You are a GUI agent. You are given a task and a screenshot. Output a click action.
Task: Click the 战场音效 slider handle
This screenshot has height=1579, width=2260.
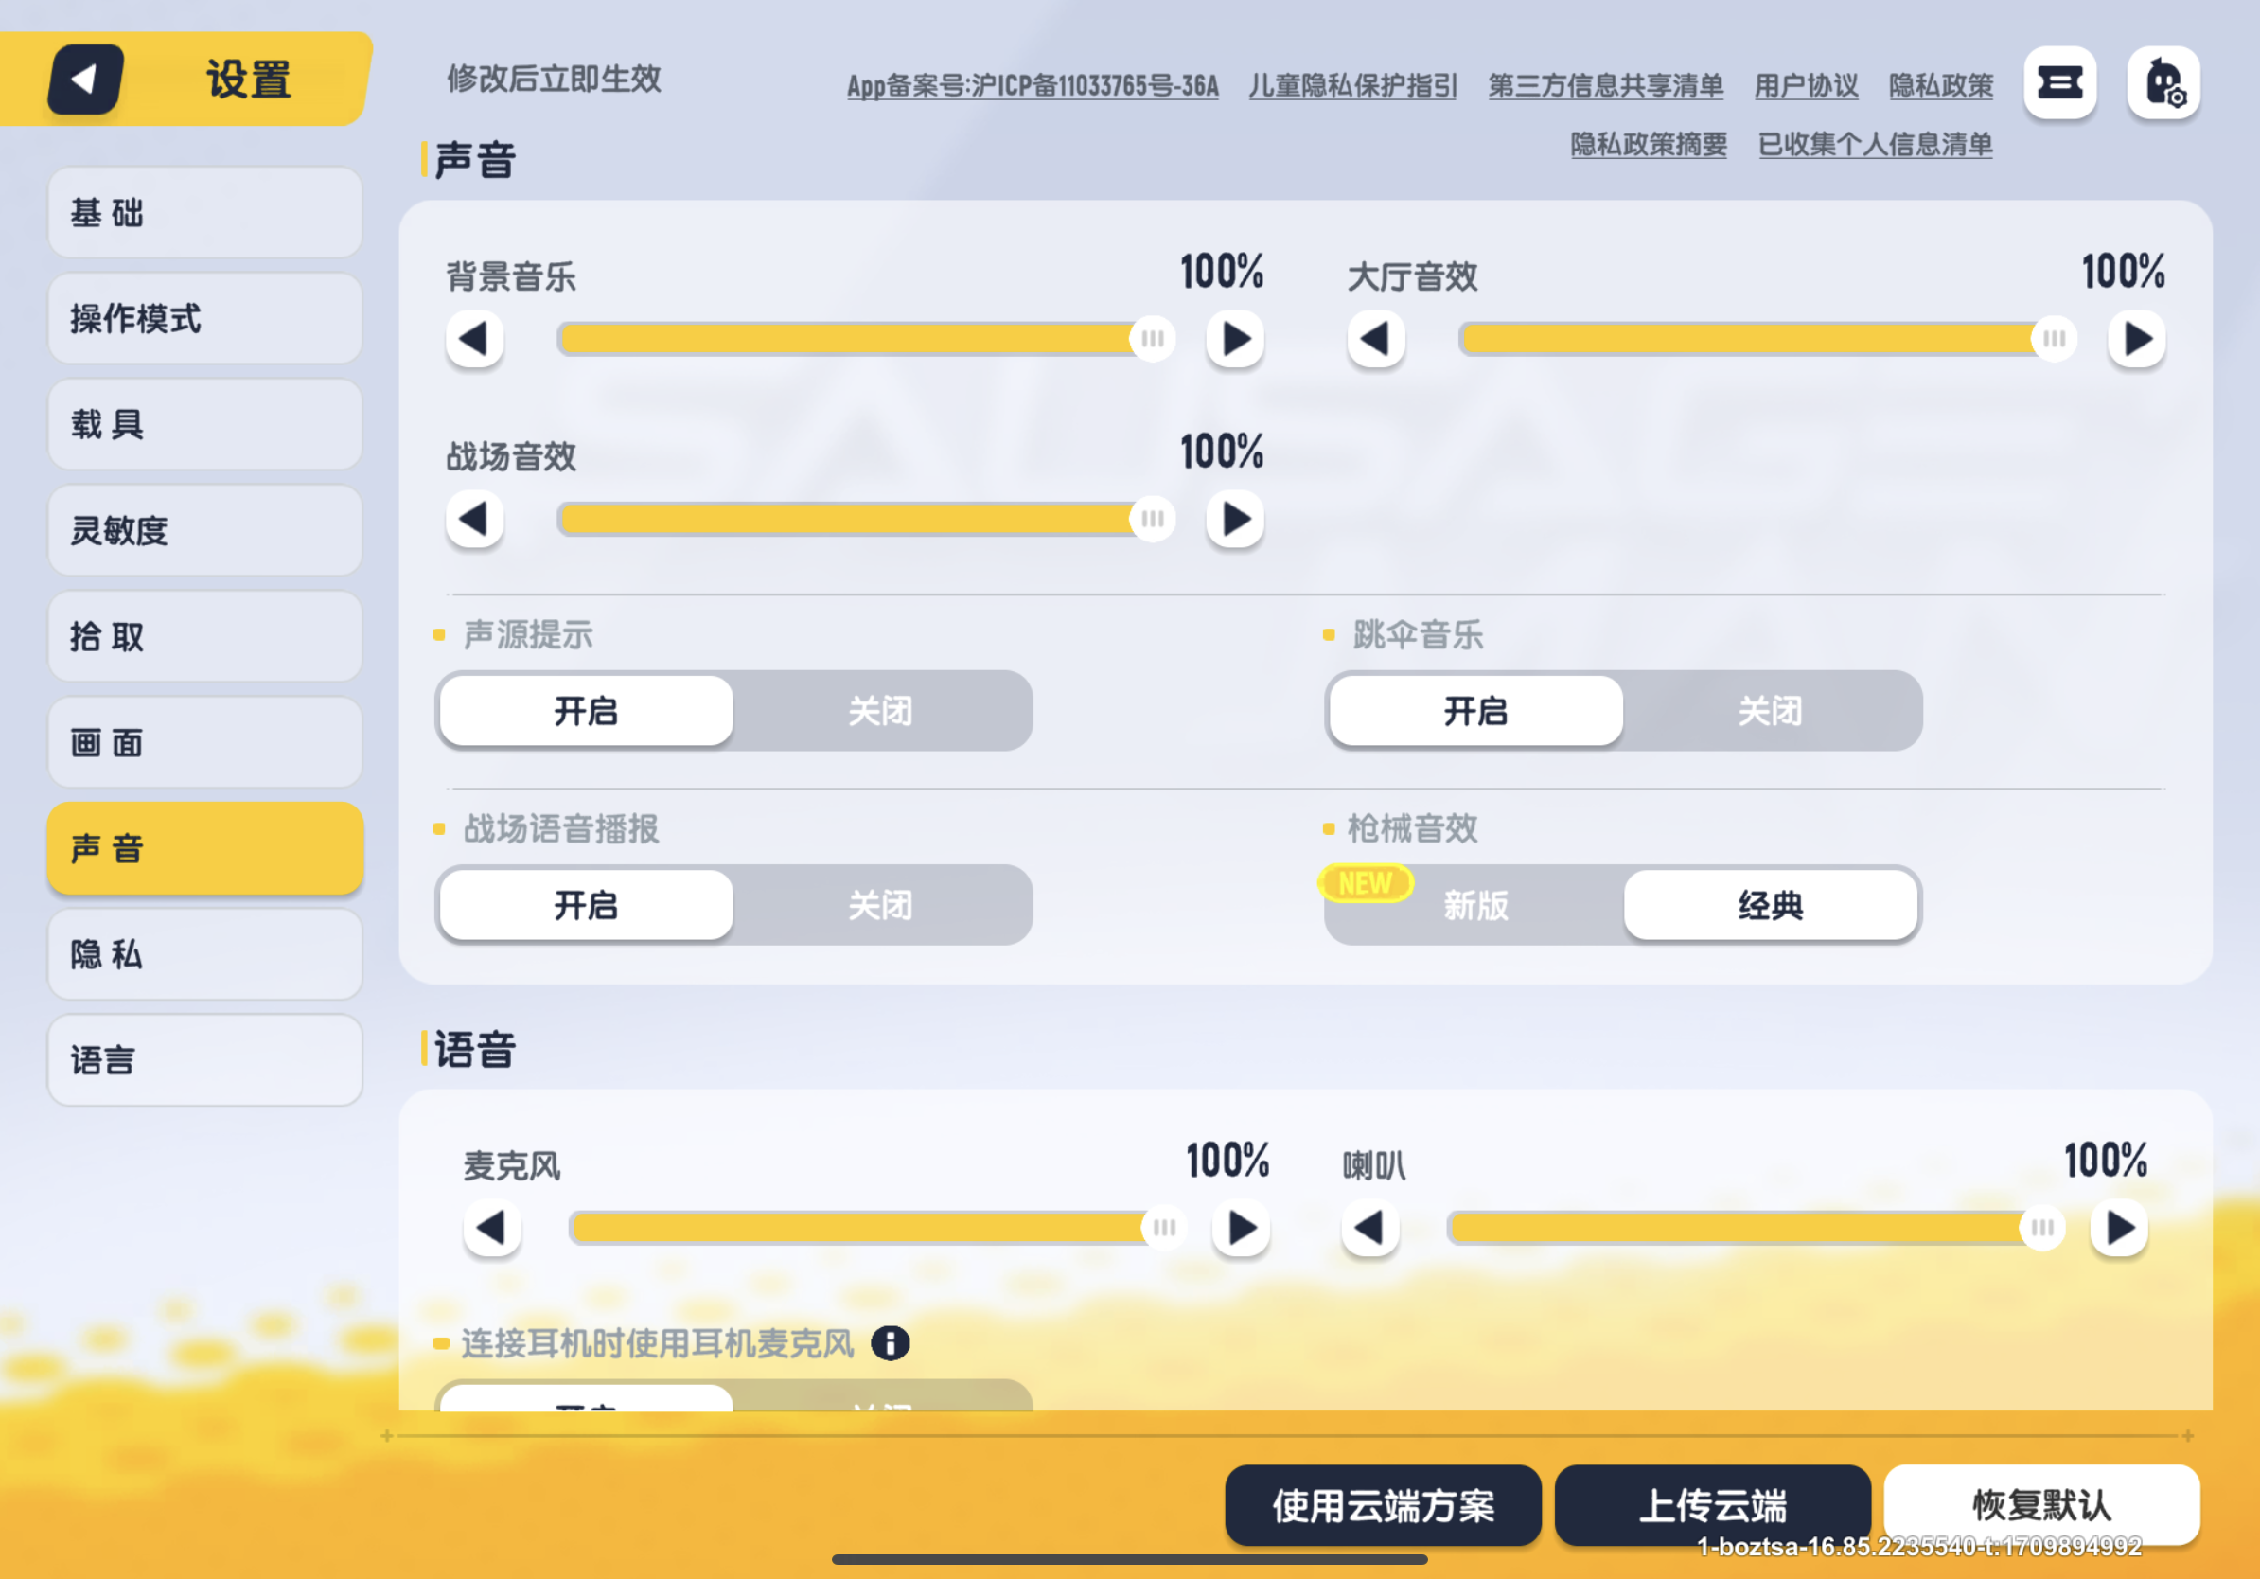1153,519
